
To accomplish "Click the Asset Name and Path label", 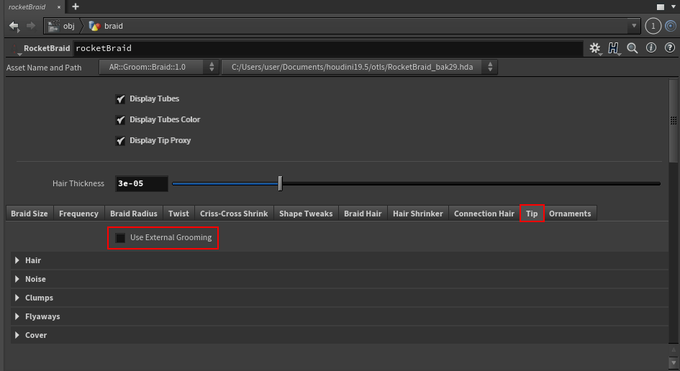I will (44, 68).
